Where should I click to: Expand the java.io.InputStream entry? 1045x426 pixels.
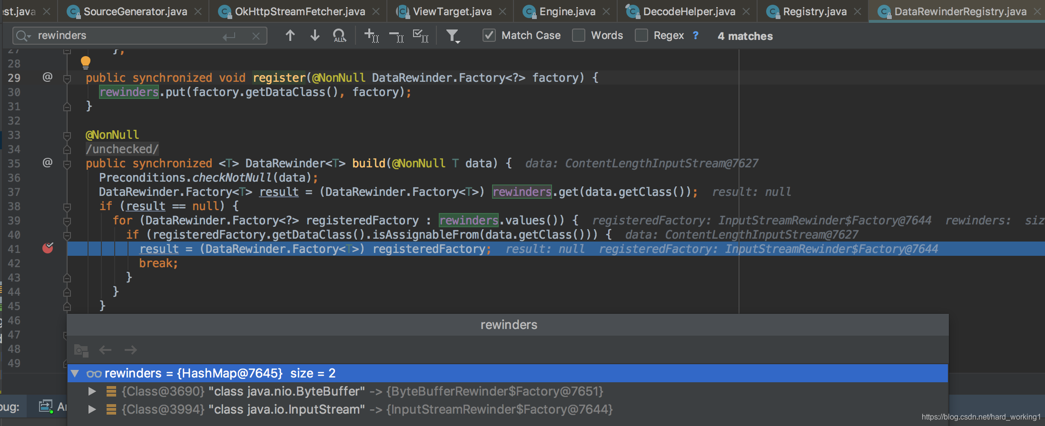(92, 409)
